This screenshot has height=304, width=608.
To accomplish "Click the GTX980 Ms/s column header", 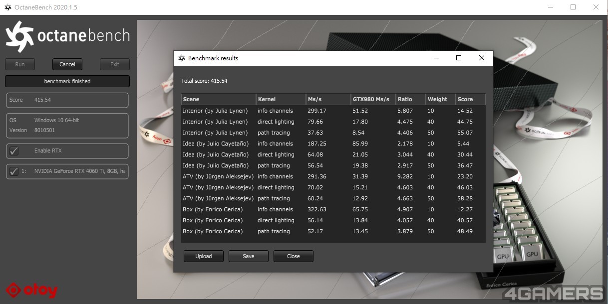I will tap(373, 99).
